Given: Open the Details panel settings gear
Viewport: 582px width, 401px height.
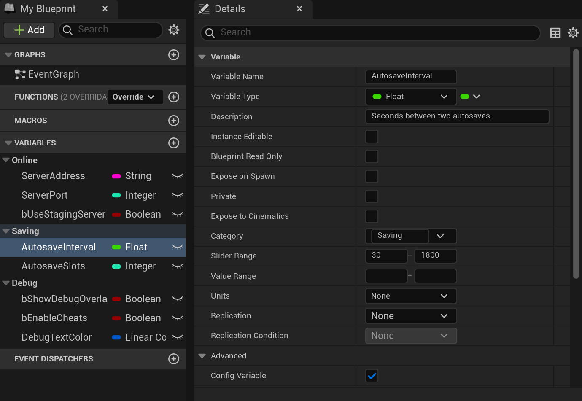Looking at the screenshot, I should pos(573,33).
